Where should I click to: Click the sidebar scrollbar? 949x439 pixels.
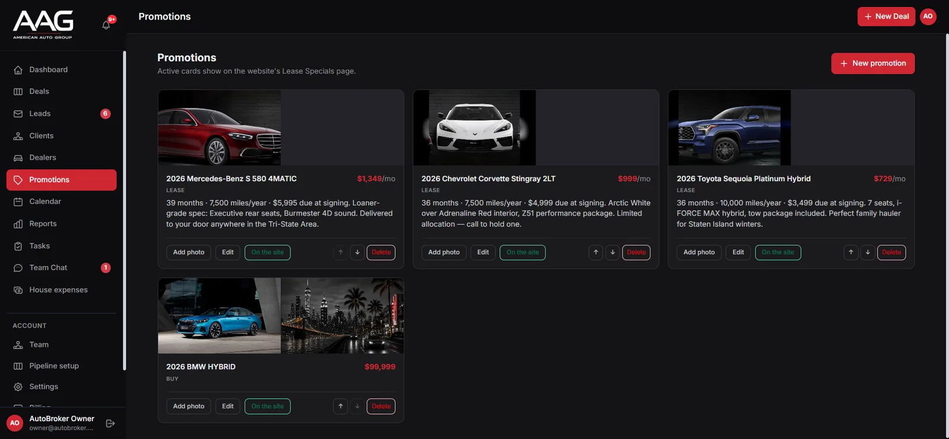click(124, 210)
